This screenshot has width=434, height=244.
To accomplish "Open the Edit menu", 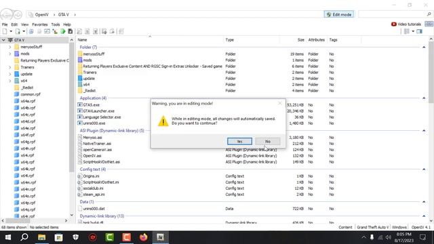I will (x=14, y=24).
